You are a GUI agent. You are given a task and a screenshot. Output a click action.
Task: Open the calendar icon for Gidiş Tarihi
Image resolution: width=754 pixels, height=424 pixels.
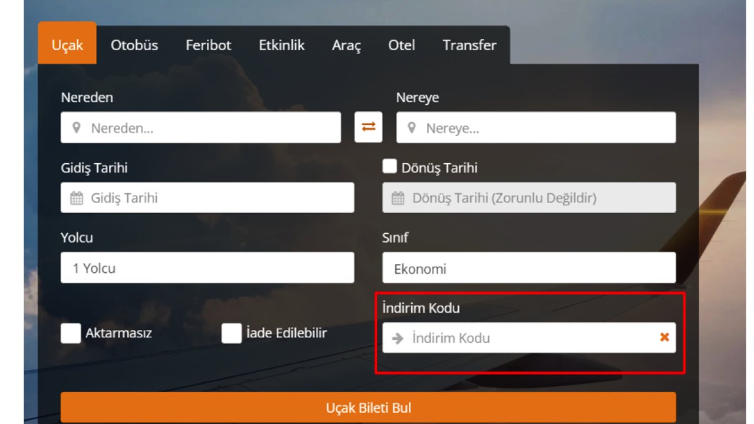pyautogui.click(x=77, y=198)
